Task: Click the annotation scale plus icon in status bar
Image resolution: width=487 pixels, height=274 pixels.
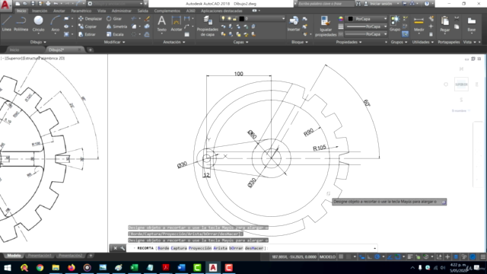Action: [447, 257]
